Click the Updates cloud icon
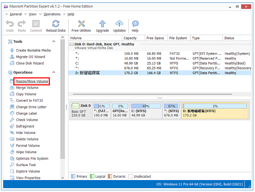 tap(119, 23)
